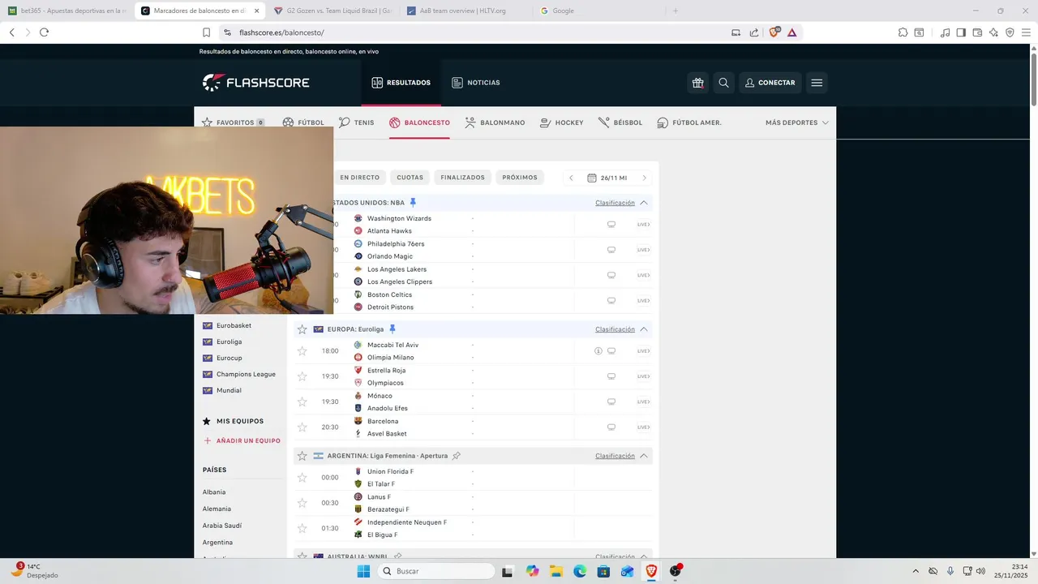This screenshot has height=584, width=1038.
Task: Favorite Argentina Liga Femenina league star
Action: 302,456
